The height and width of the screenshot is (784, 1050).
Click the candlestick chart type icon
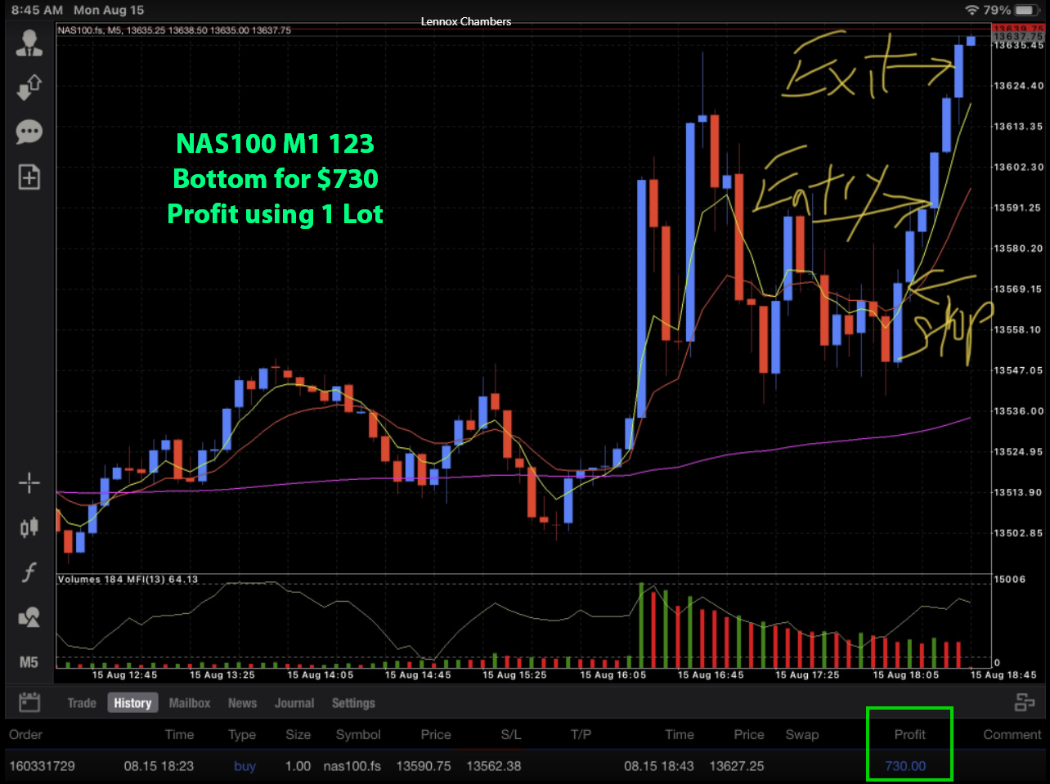pyautogui.click(x=29, y=527)
